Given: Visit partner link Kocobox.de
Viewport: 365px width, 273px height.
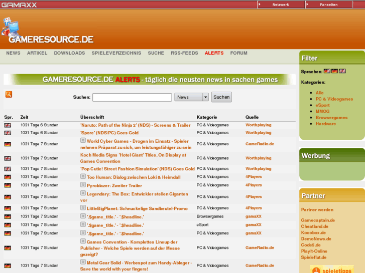Looking at the screenshot, I should pyautogui.click(x=313, y=232).
